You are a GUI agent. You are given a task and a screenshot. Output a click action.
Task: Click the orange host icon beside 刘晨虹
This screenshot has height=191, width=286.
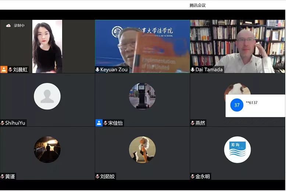point(4,69)
